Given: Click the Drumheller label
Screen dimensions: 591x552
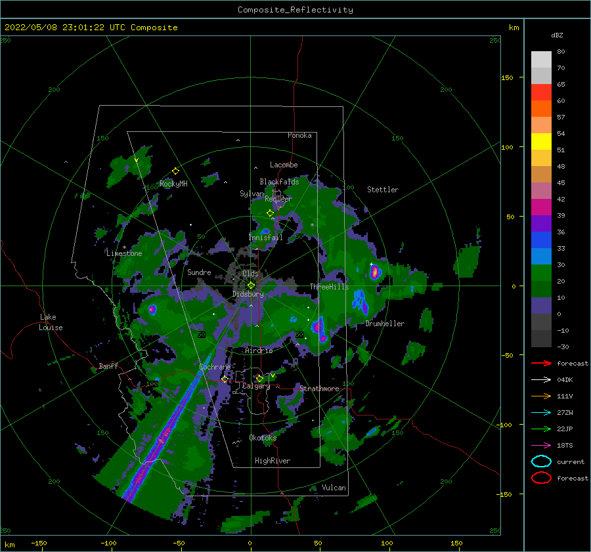Looking at the screenshot, I should (385, 324).
